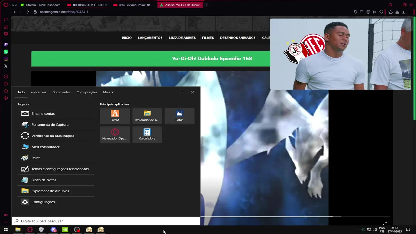Seek on the video progress bar

click(x=294, y=217)
